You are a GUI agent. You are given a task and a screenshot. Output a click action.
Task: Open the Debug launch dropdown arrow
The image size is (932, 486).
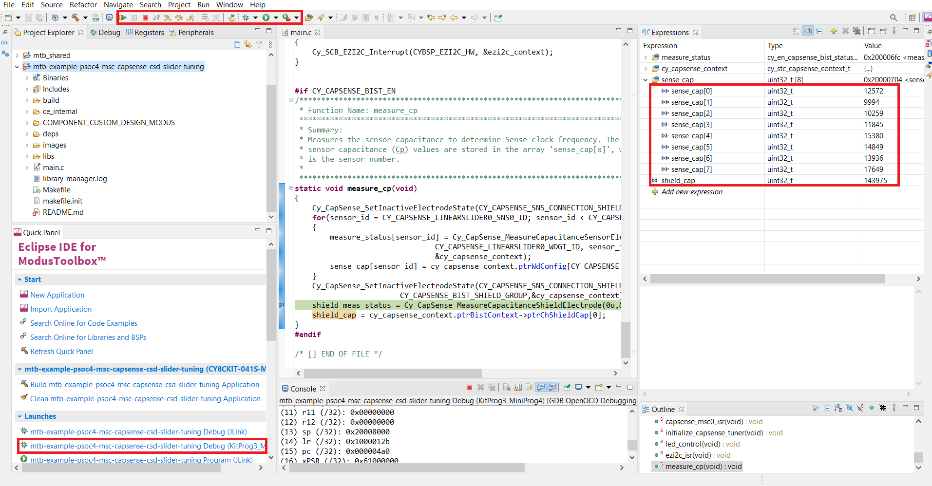pos(255,18)
